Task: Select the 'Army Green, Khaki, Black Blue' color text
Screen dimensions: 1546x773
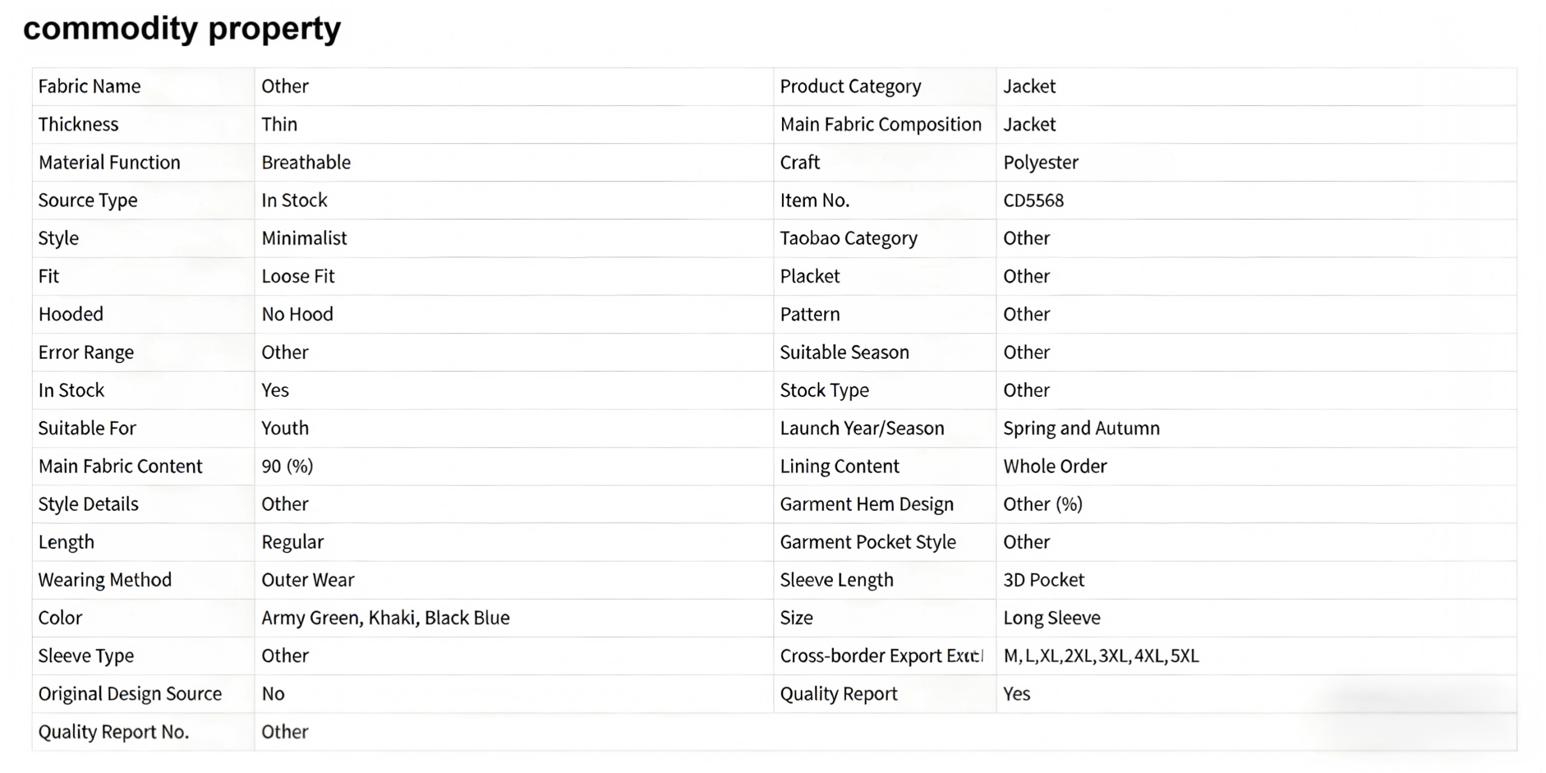Action: point(385,618)
